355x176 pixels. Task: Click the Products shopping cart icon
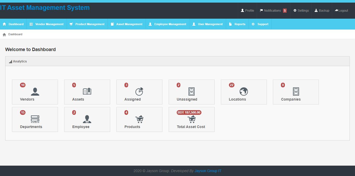tap(139, 119)
